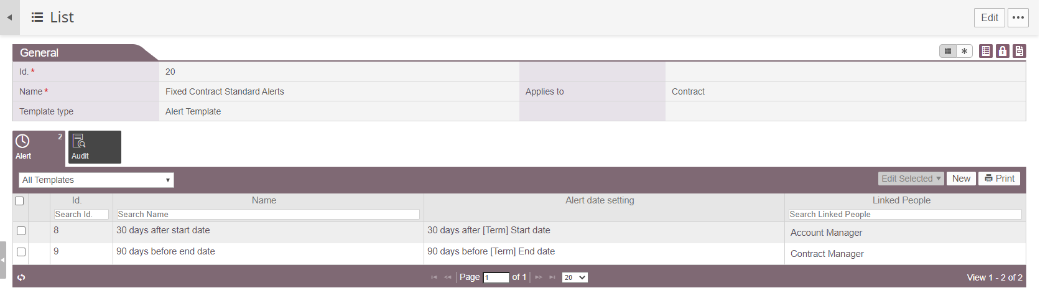Open the All Templates dropdown
This screenshot has height=293, width=1040.
[x=96, y=180]
